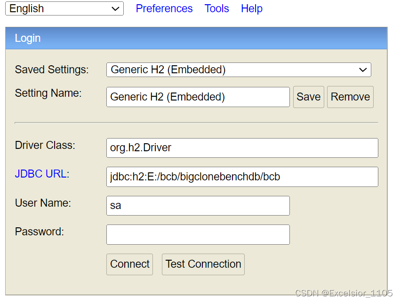400x302 pixels.
Task: Focus the Setting Name text field
Action: 198,97
